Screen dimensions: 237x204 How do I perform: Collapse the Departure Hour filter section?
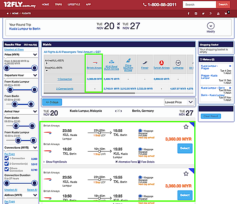[x=35, y=75]
